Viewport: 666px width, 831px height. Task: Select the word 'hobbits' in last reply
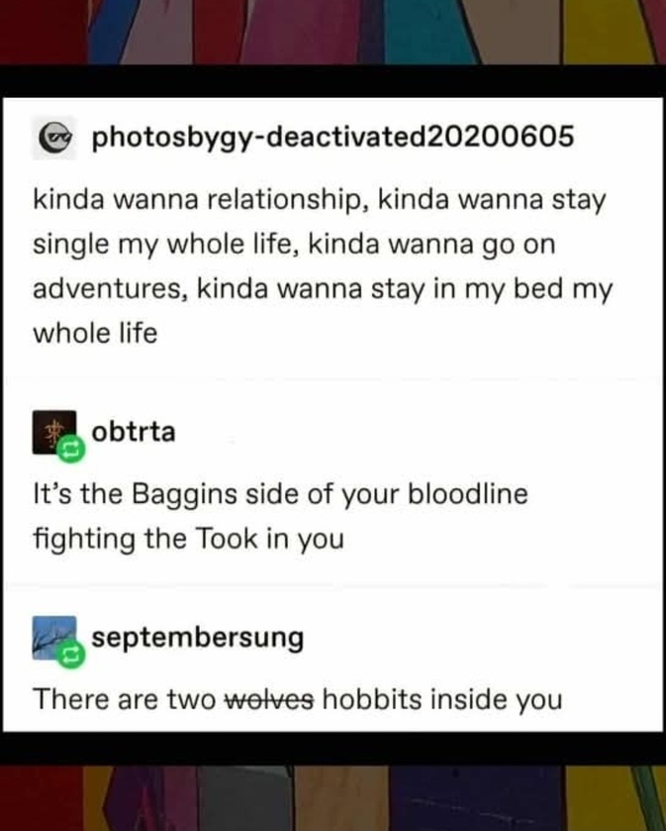372,699
